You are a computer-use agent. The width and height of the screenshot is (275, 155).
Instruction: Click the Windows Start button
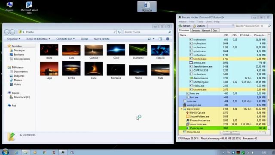click(x=5, y=152)
